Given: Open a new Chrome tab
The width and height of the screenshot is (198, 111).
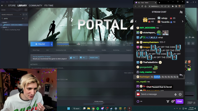Looking at the screenshot, I should pyautogui.click(x=159, y=2).
